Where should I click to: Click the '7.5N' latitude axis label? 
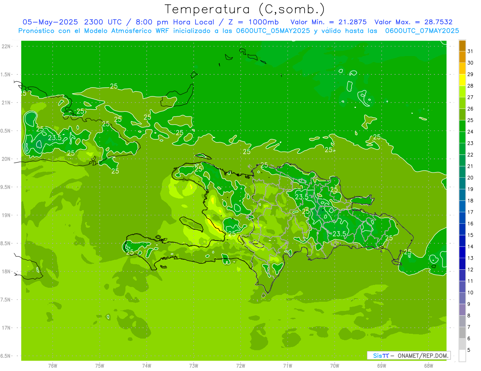click(x=6, y=300)
